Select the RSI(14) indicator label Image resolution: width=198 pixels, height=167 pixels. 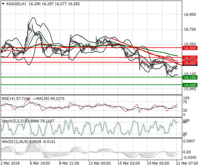coord(9,99)
